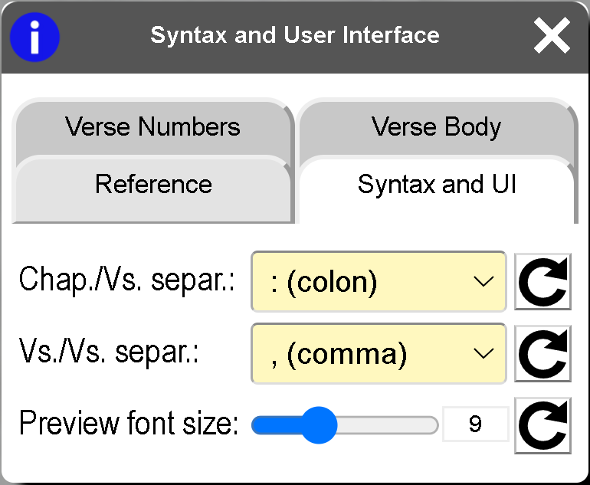
Task: Select the Syntax and UI tab
Action: coord(437,185)
